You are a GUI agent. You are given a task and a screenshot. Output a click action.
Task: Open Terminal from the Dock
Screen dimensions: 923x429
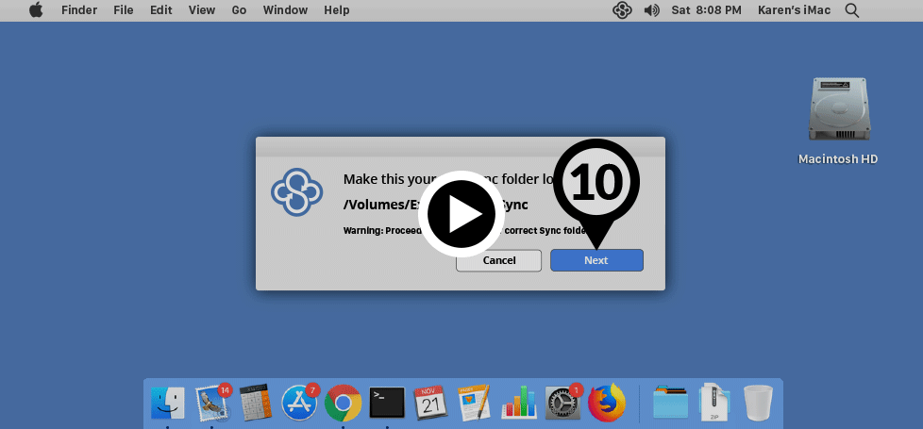[x=387, y=403]
